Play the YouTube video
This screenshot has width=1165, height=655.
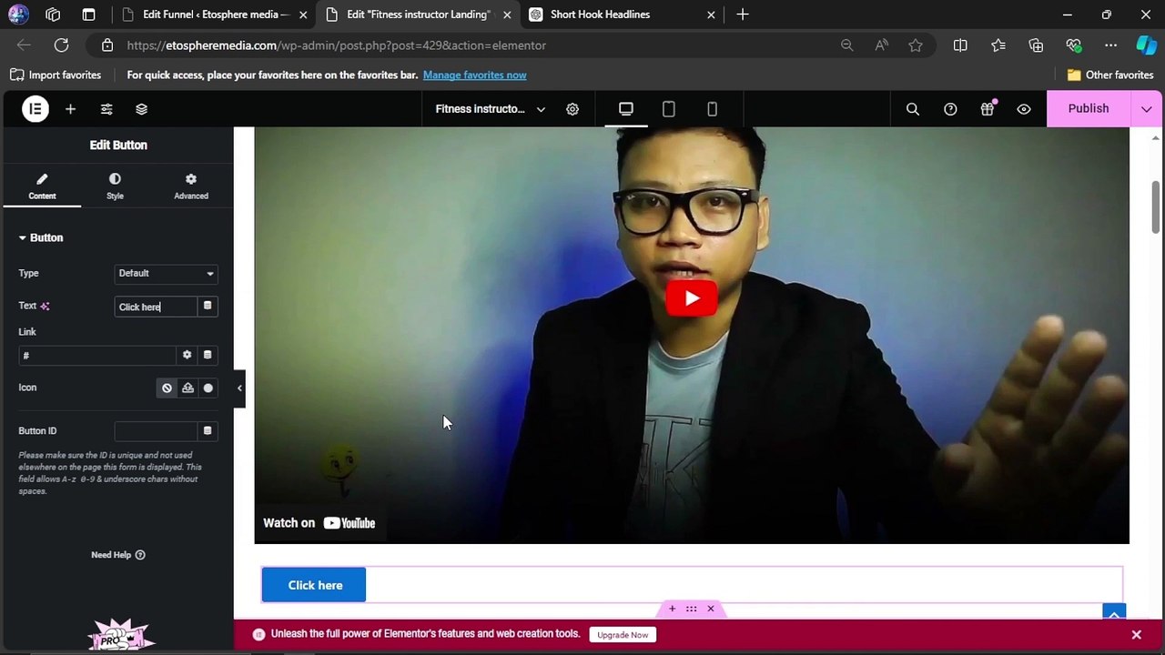click(x=692, y=298)
